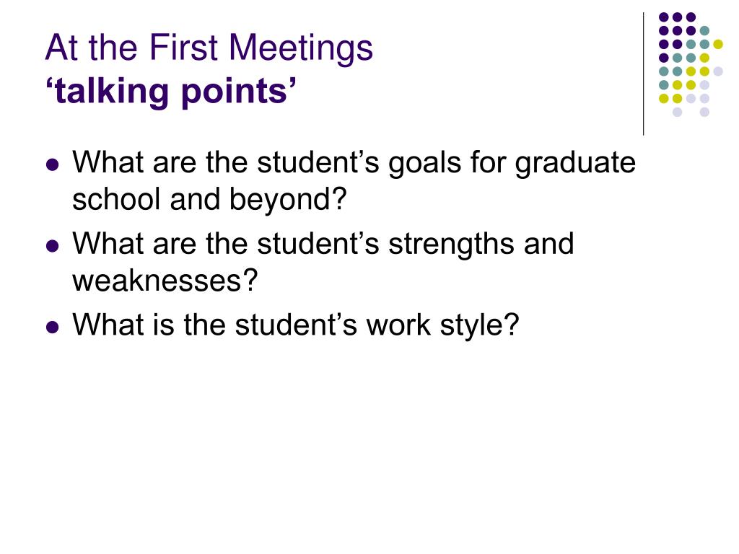Click the first bullet about student's goals

click(354, 181)
